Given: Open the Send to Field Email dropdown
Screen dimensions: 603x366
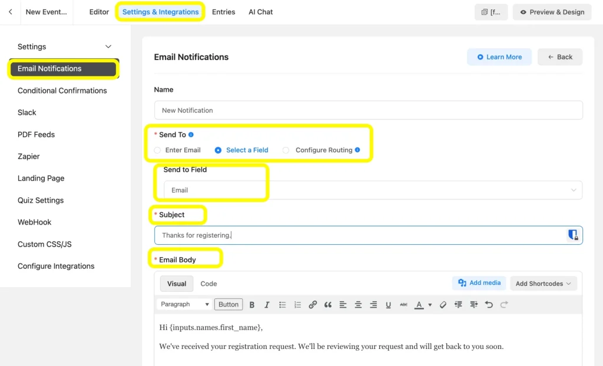Looking at the screenshot, I should point(373,190).
